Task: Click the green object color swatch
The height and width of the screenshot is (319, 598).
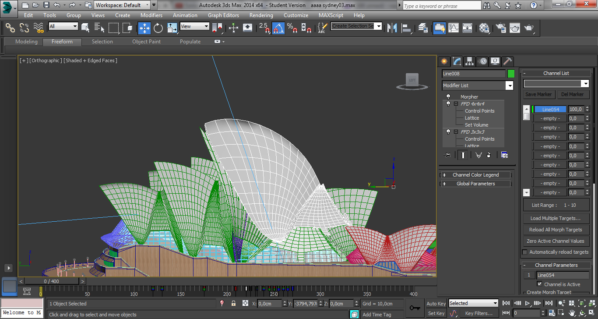Action: (511, 74)
